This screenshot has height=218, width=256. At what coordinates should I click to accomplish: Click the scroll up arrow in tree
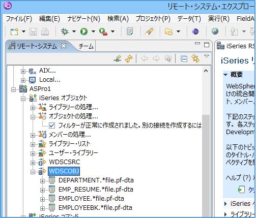click(206, 71)
